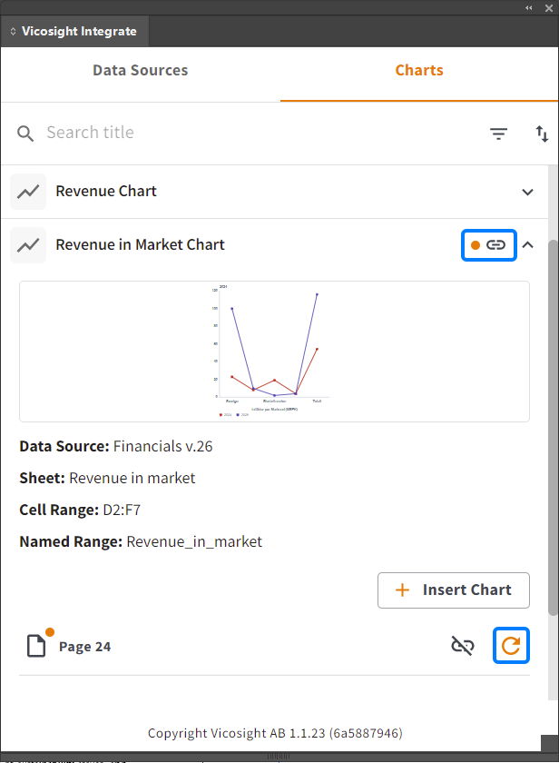559x763 pixels.
Task: Click the Revenue in Market Chart graph icon
Action: 28,245
